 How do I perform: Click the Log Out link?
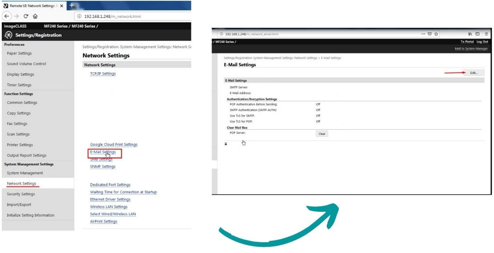pyautogui.click(x=482, y=42)
